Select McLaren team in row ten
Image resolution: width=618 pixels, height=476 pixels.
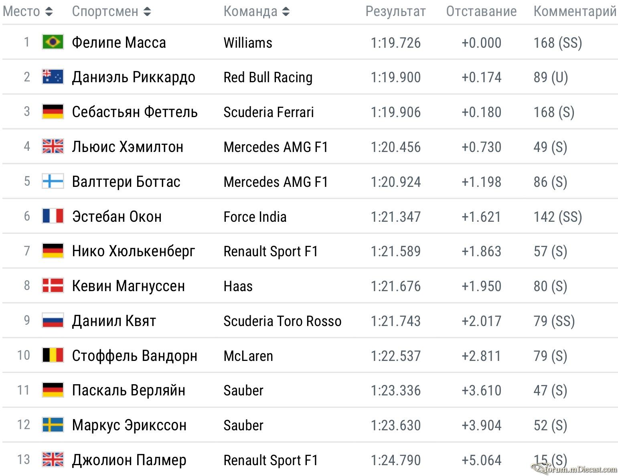pos(248,356)
